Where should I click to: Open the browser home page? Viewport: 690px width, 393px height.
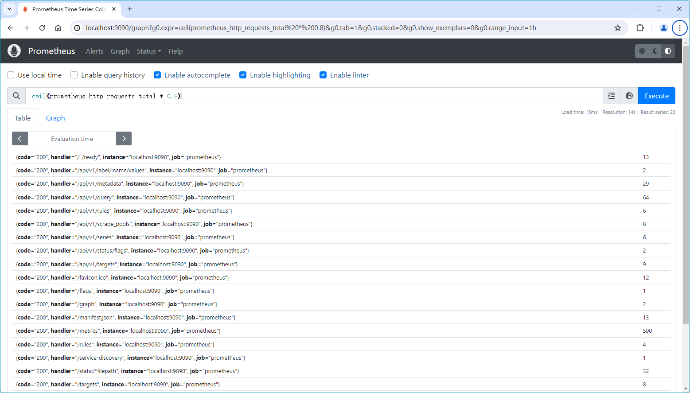[58, 28]
